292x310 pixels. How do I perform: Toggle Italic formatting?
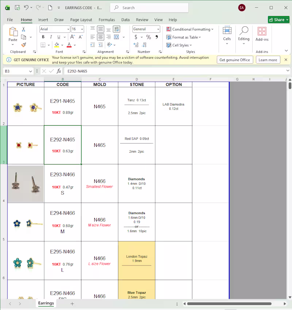coord(51,37)
